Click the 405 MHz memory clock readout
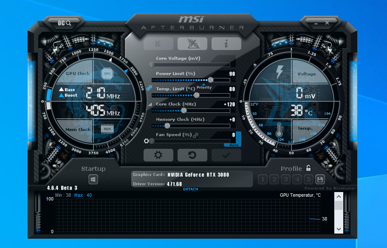This screenshot has width=387, height=248. (103, 110)
